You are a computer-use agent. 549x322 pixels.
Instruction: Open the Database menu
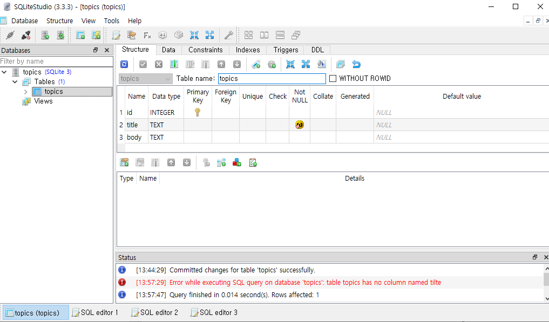[24, 21]
